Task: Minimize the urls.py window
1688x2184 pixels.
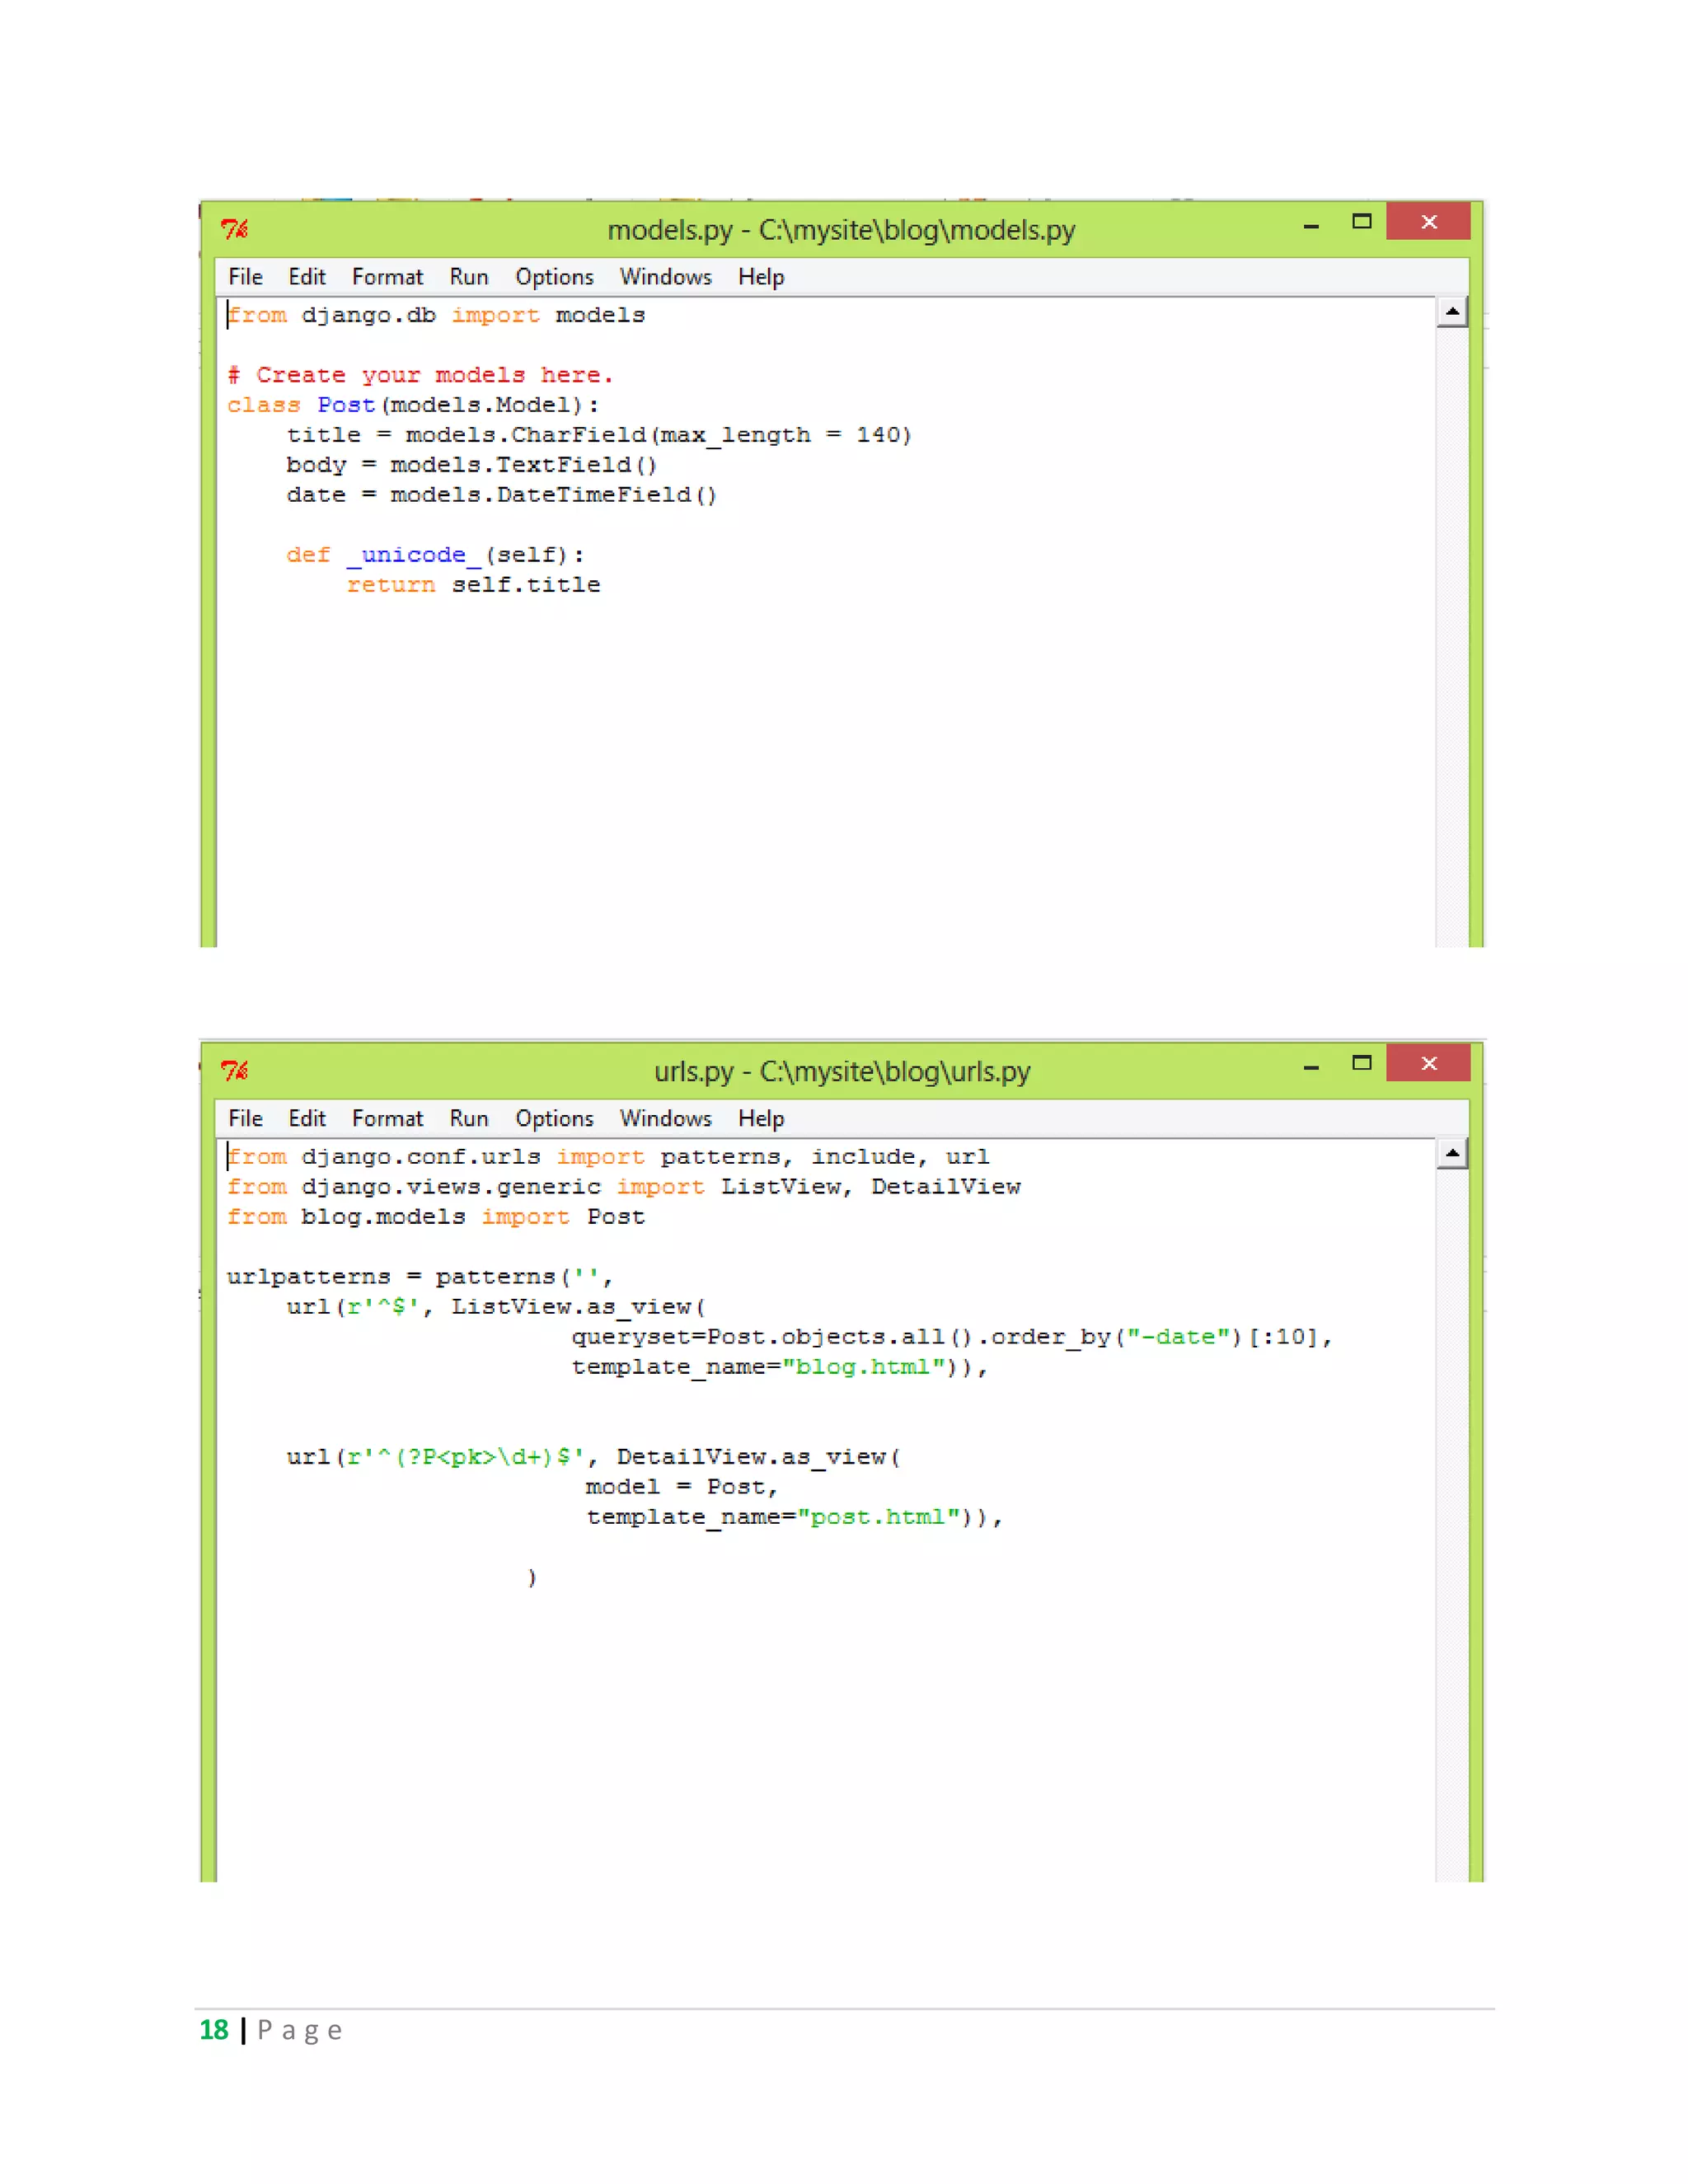Action: (x=1310, y=1067)
